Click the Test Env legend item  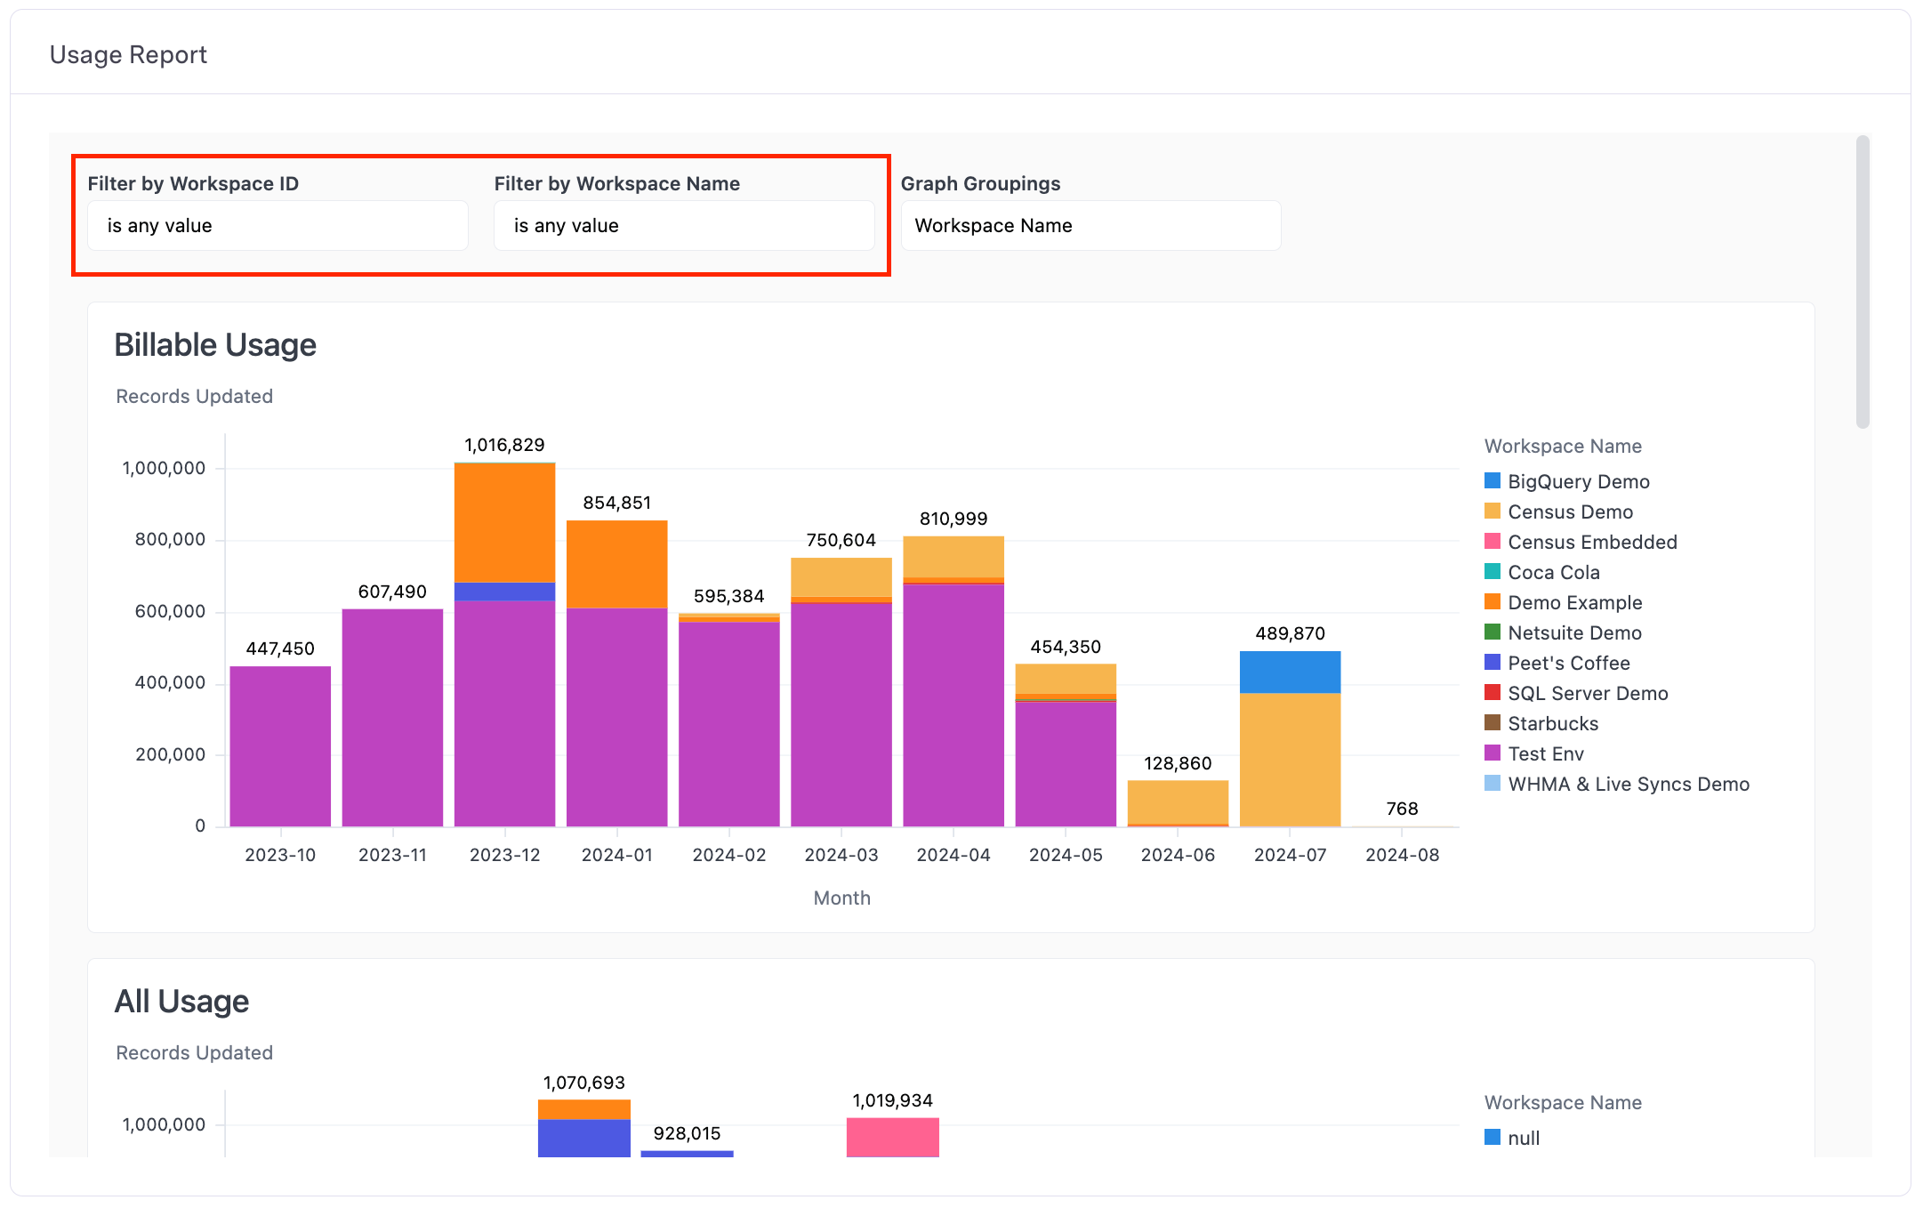(1545, 754)
